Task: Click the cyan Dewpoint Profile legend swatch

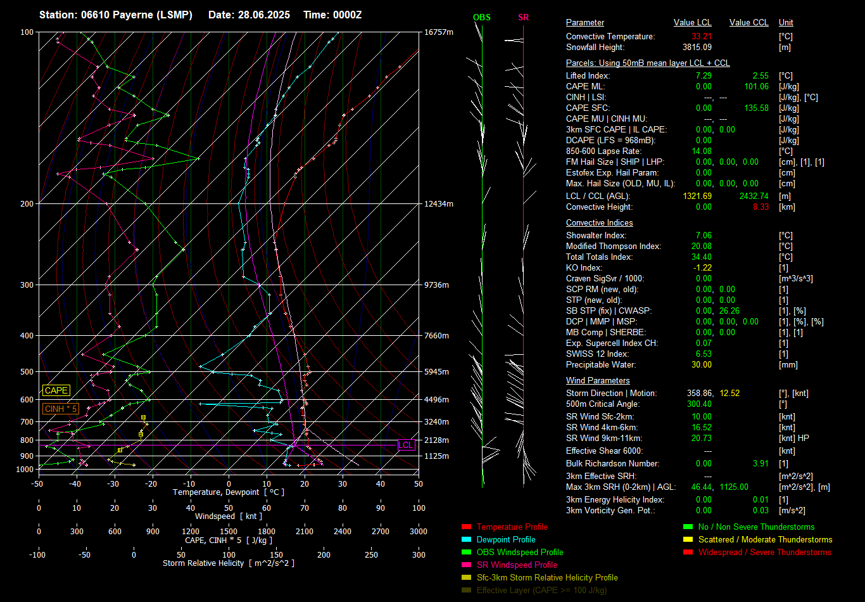Action: (x=467, y=540)
